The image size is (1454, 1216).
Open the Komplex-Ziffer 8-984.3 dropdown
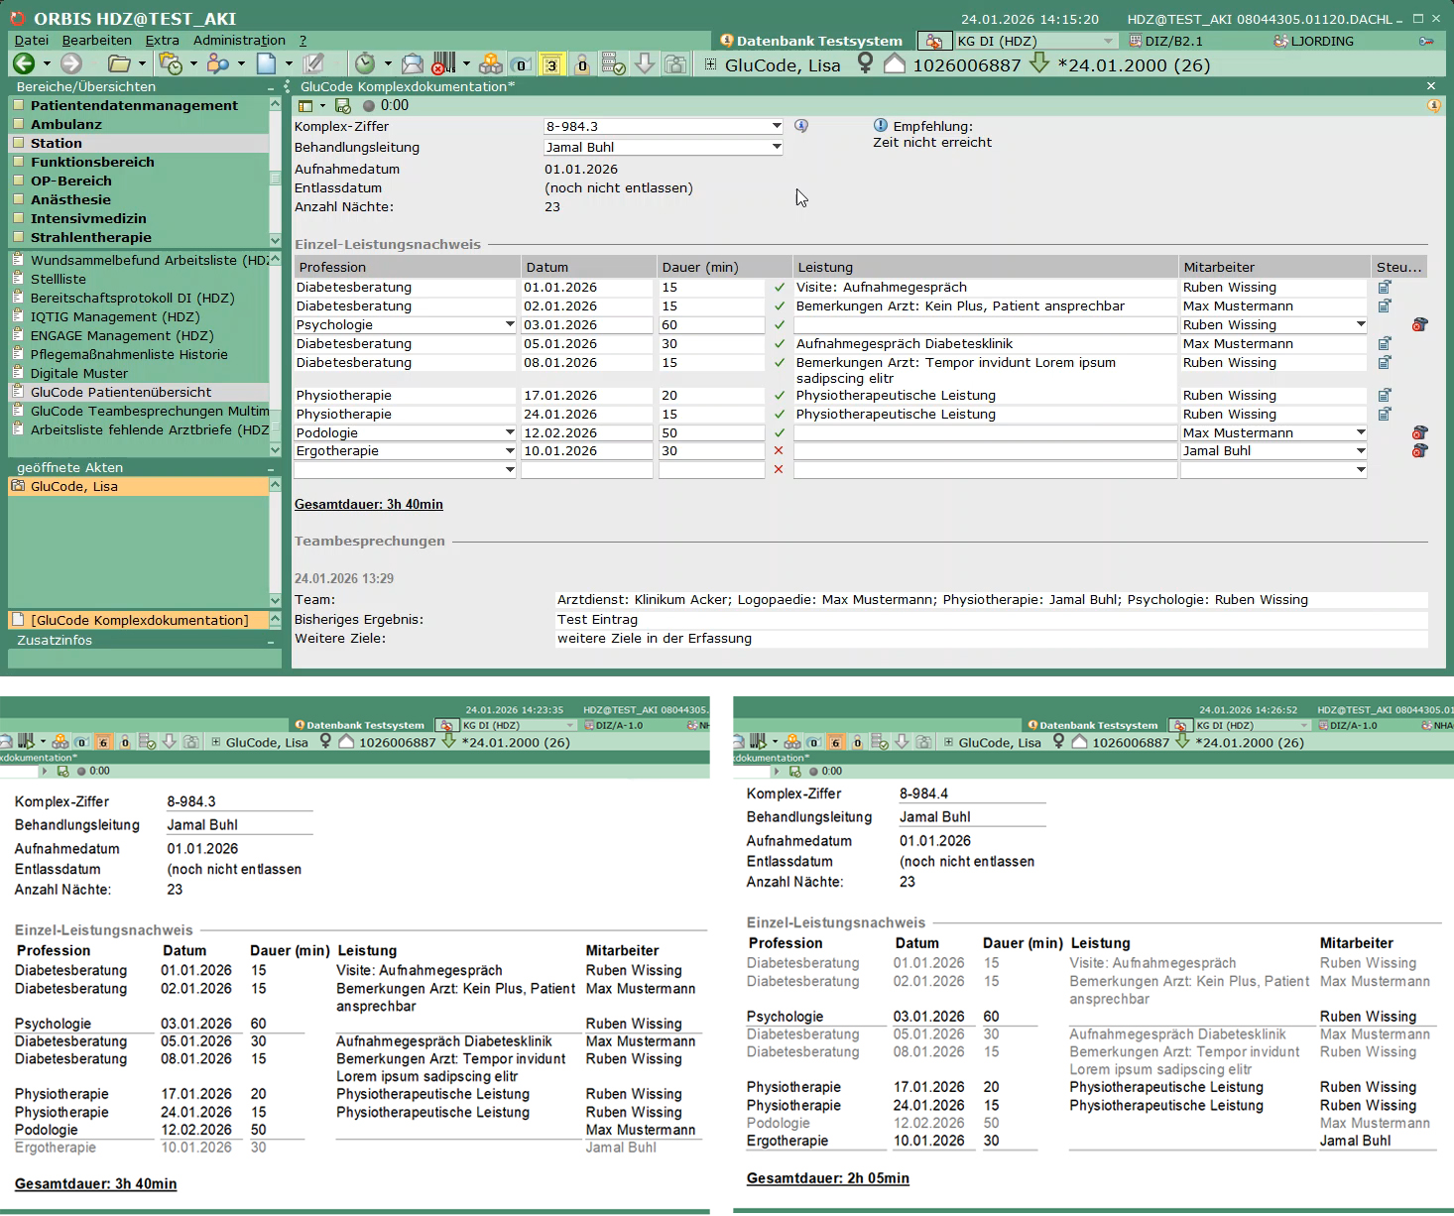tap(776, 127)
